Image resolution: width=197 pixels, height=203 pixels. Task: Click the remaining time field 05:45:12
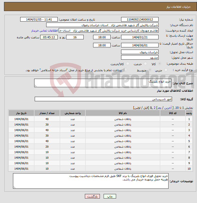(x=49, y=37)
